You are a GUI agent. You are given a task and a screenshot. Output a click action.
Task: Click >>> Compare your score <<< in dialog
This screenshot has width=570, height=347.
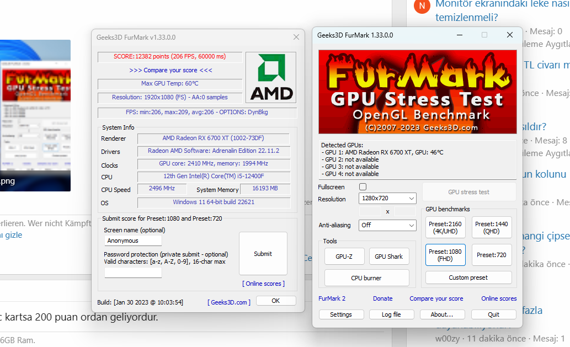(x=171, y=70)
